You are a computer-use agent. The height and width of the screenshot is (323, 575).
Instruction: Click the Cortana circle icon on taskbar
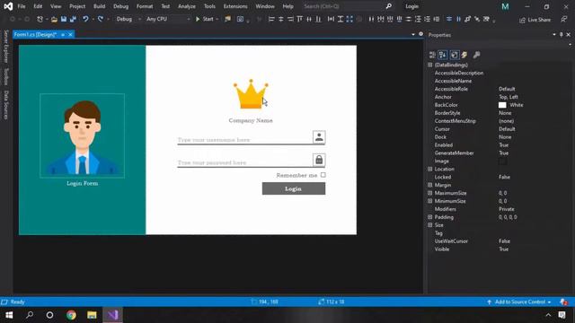50,315
